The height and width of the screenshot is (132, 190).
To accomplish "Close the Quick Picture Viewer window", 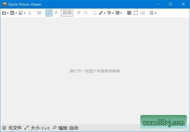I will point(183,4).
